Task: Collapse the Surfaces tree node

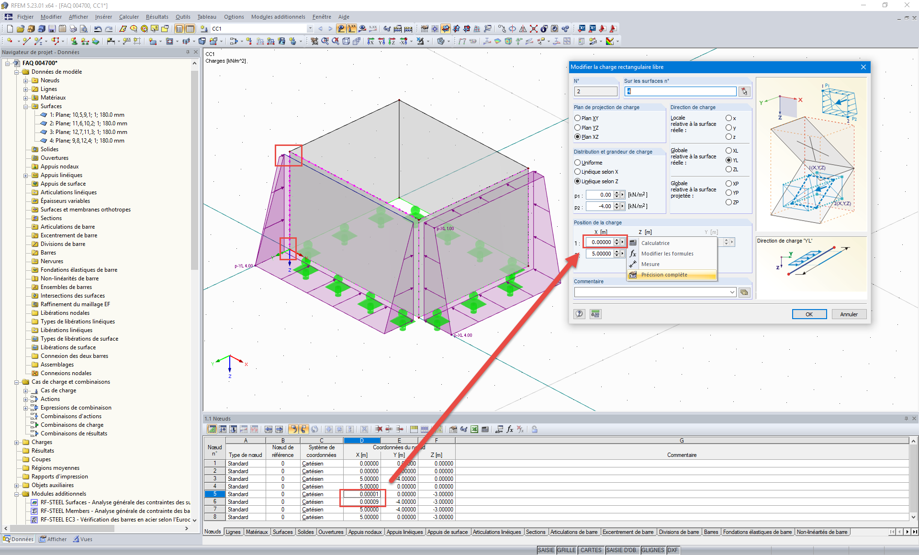Action: click(26, 106)
